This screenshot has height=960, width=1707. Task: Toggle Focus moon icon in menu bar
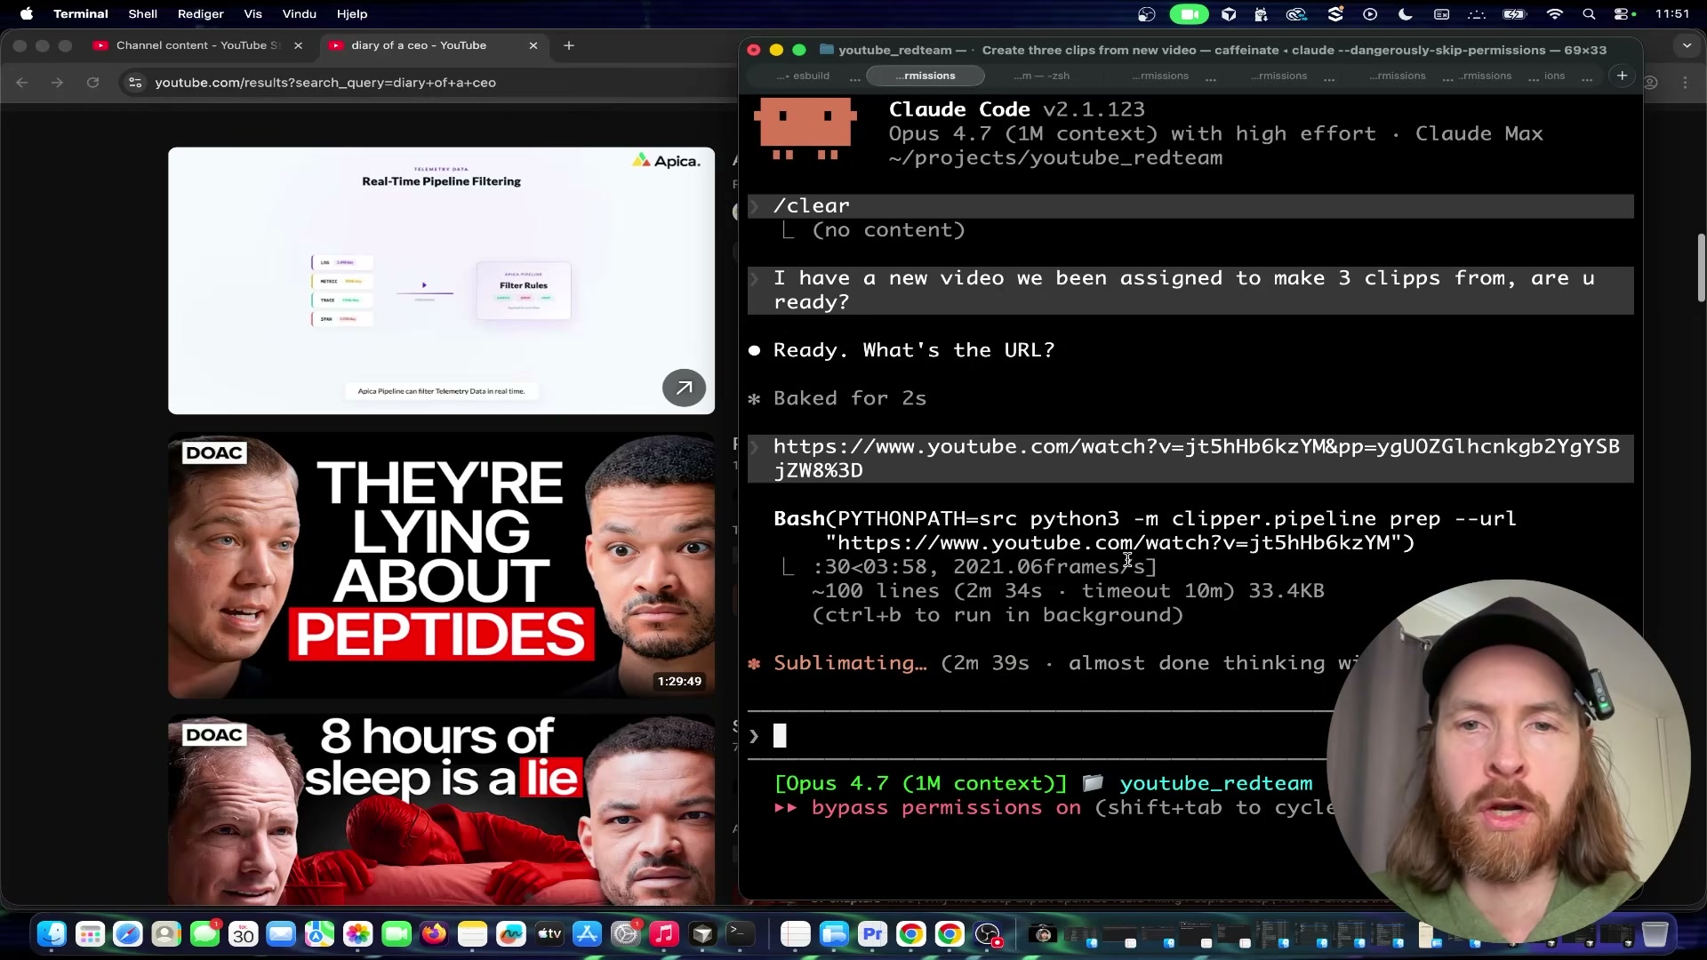coord(1406,14)
